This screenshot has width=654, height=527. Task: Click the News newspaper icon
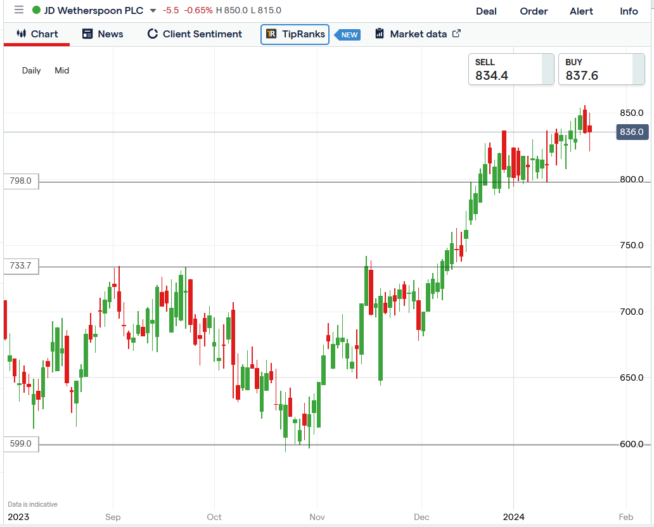[87, 34]
